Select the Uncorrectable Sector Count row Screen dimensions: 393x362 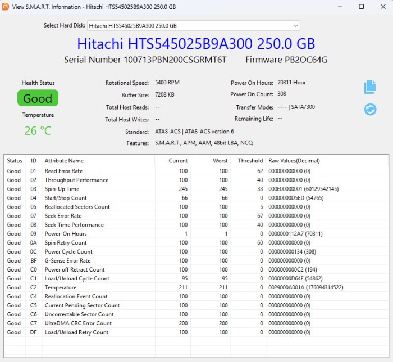[x=196, y=314]
